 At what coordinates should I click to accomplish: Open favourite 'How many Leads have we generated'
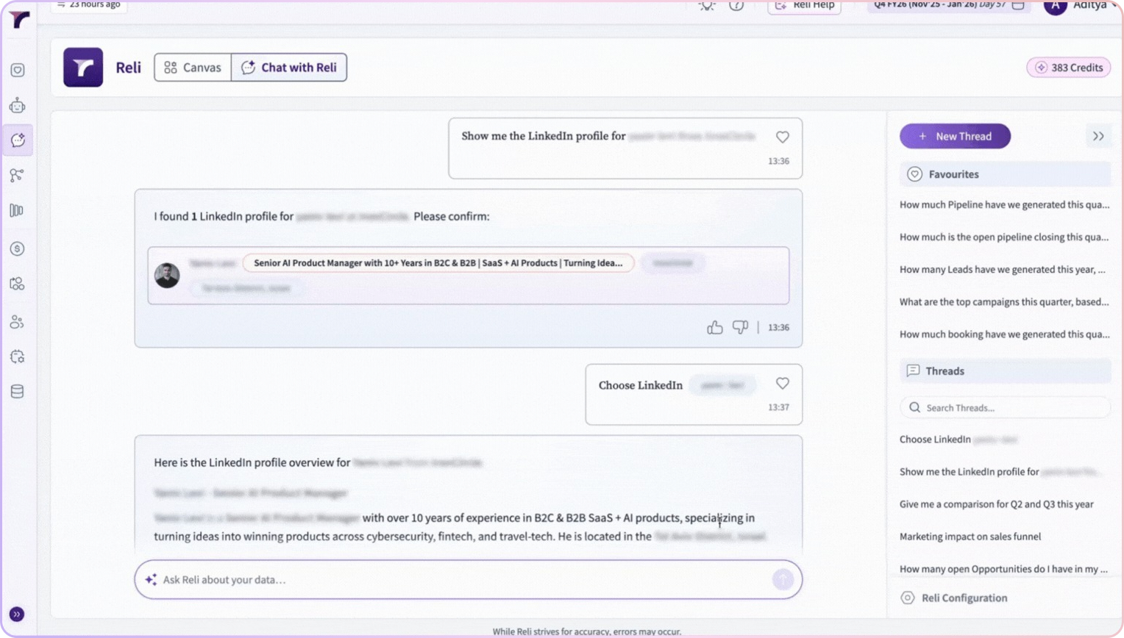1003,270
